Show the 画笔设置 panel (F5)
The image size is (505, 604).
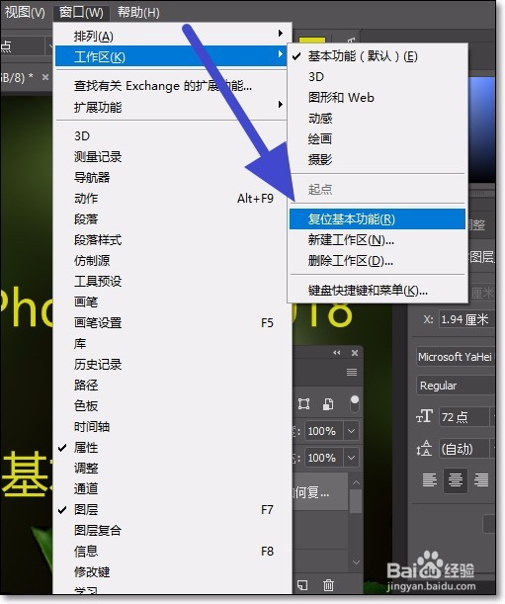(x=172, y=323)
